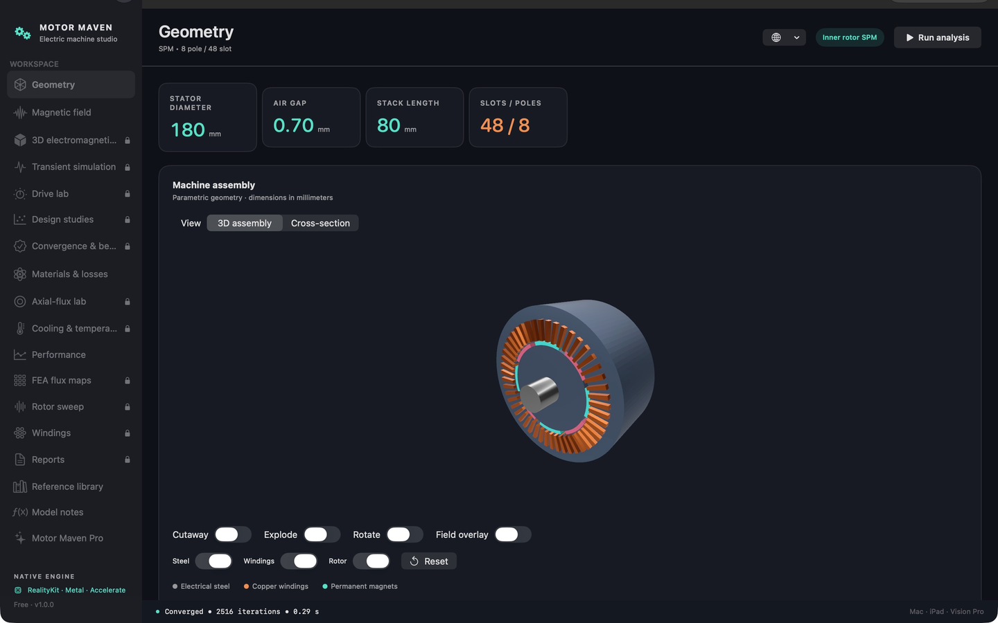The height and width of the screenshot is (623, 998).
Task: Toggle the Cutaway switch
Action: pos(233,534)
